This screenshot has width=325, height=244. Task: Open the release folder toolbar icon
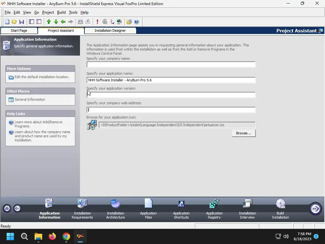[x=129, y=22]
